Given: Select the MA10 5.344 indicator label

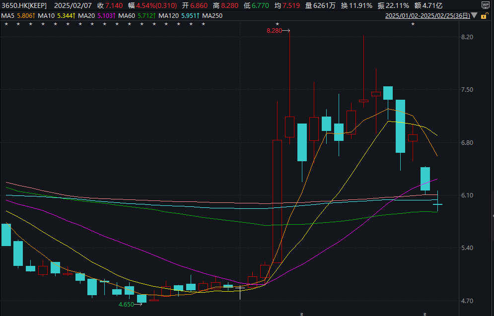Looking at the screenshot, I should tap(57, 16).
